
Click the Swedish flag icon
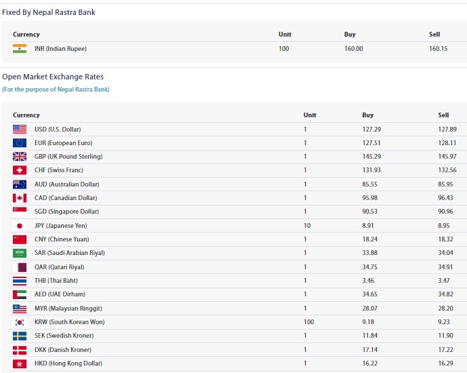[20, 336]
